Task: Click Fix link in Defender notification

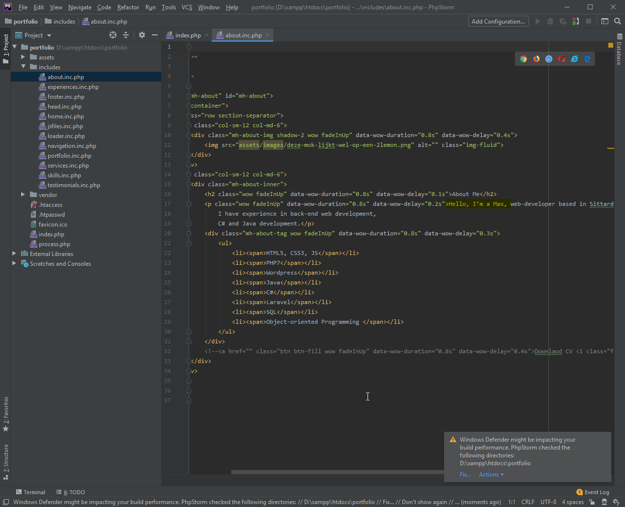Action: tap(465, 475)
